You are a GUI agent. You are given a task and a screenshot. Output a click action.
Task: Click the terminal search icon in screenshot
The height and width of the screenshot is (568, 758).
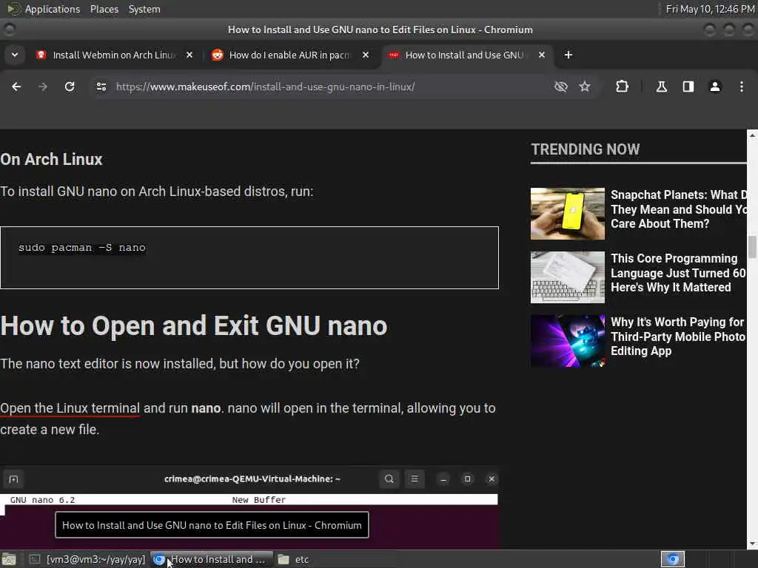coord(389,479)
